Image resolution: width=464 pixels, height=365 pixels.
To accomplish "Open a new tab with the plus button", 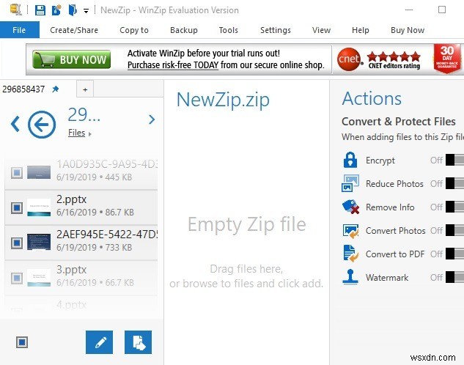I will point(85,89).
